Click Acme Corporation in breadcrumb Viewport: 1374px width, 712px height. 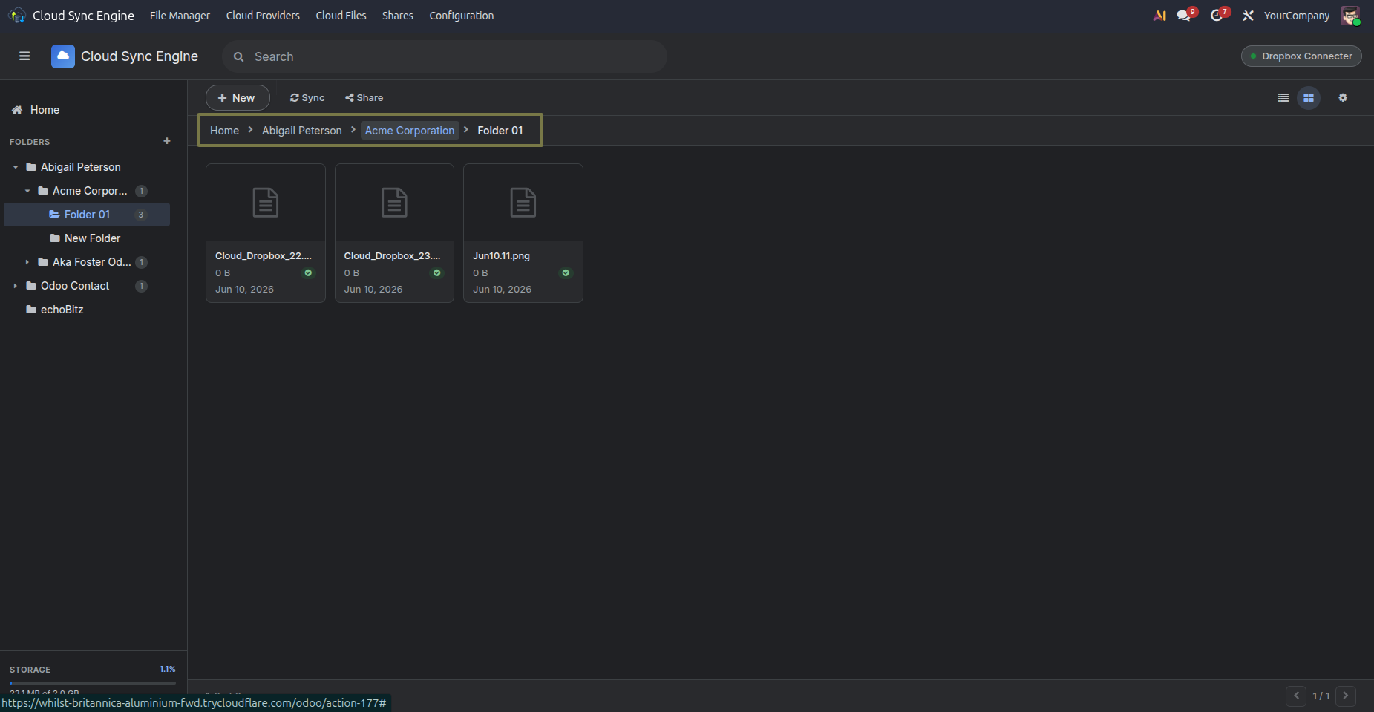tap(410, 131)
